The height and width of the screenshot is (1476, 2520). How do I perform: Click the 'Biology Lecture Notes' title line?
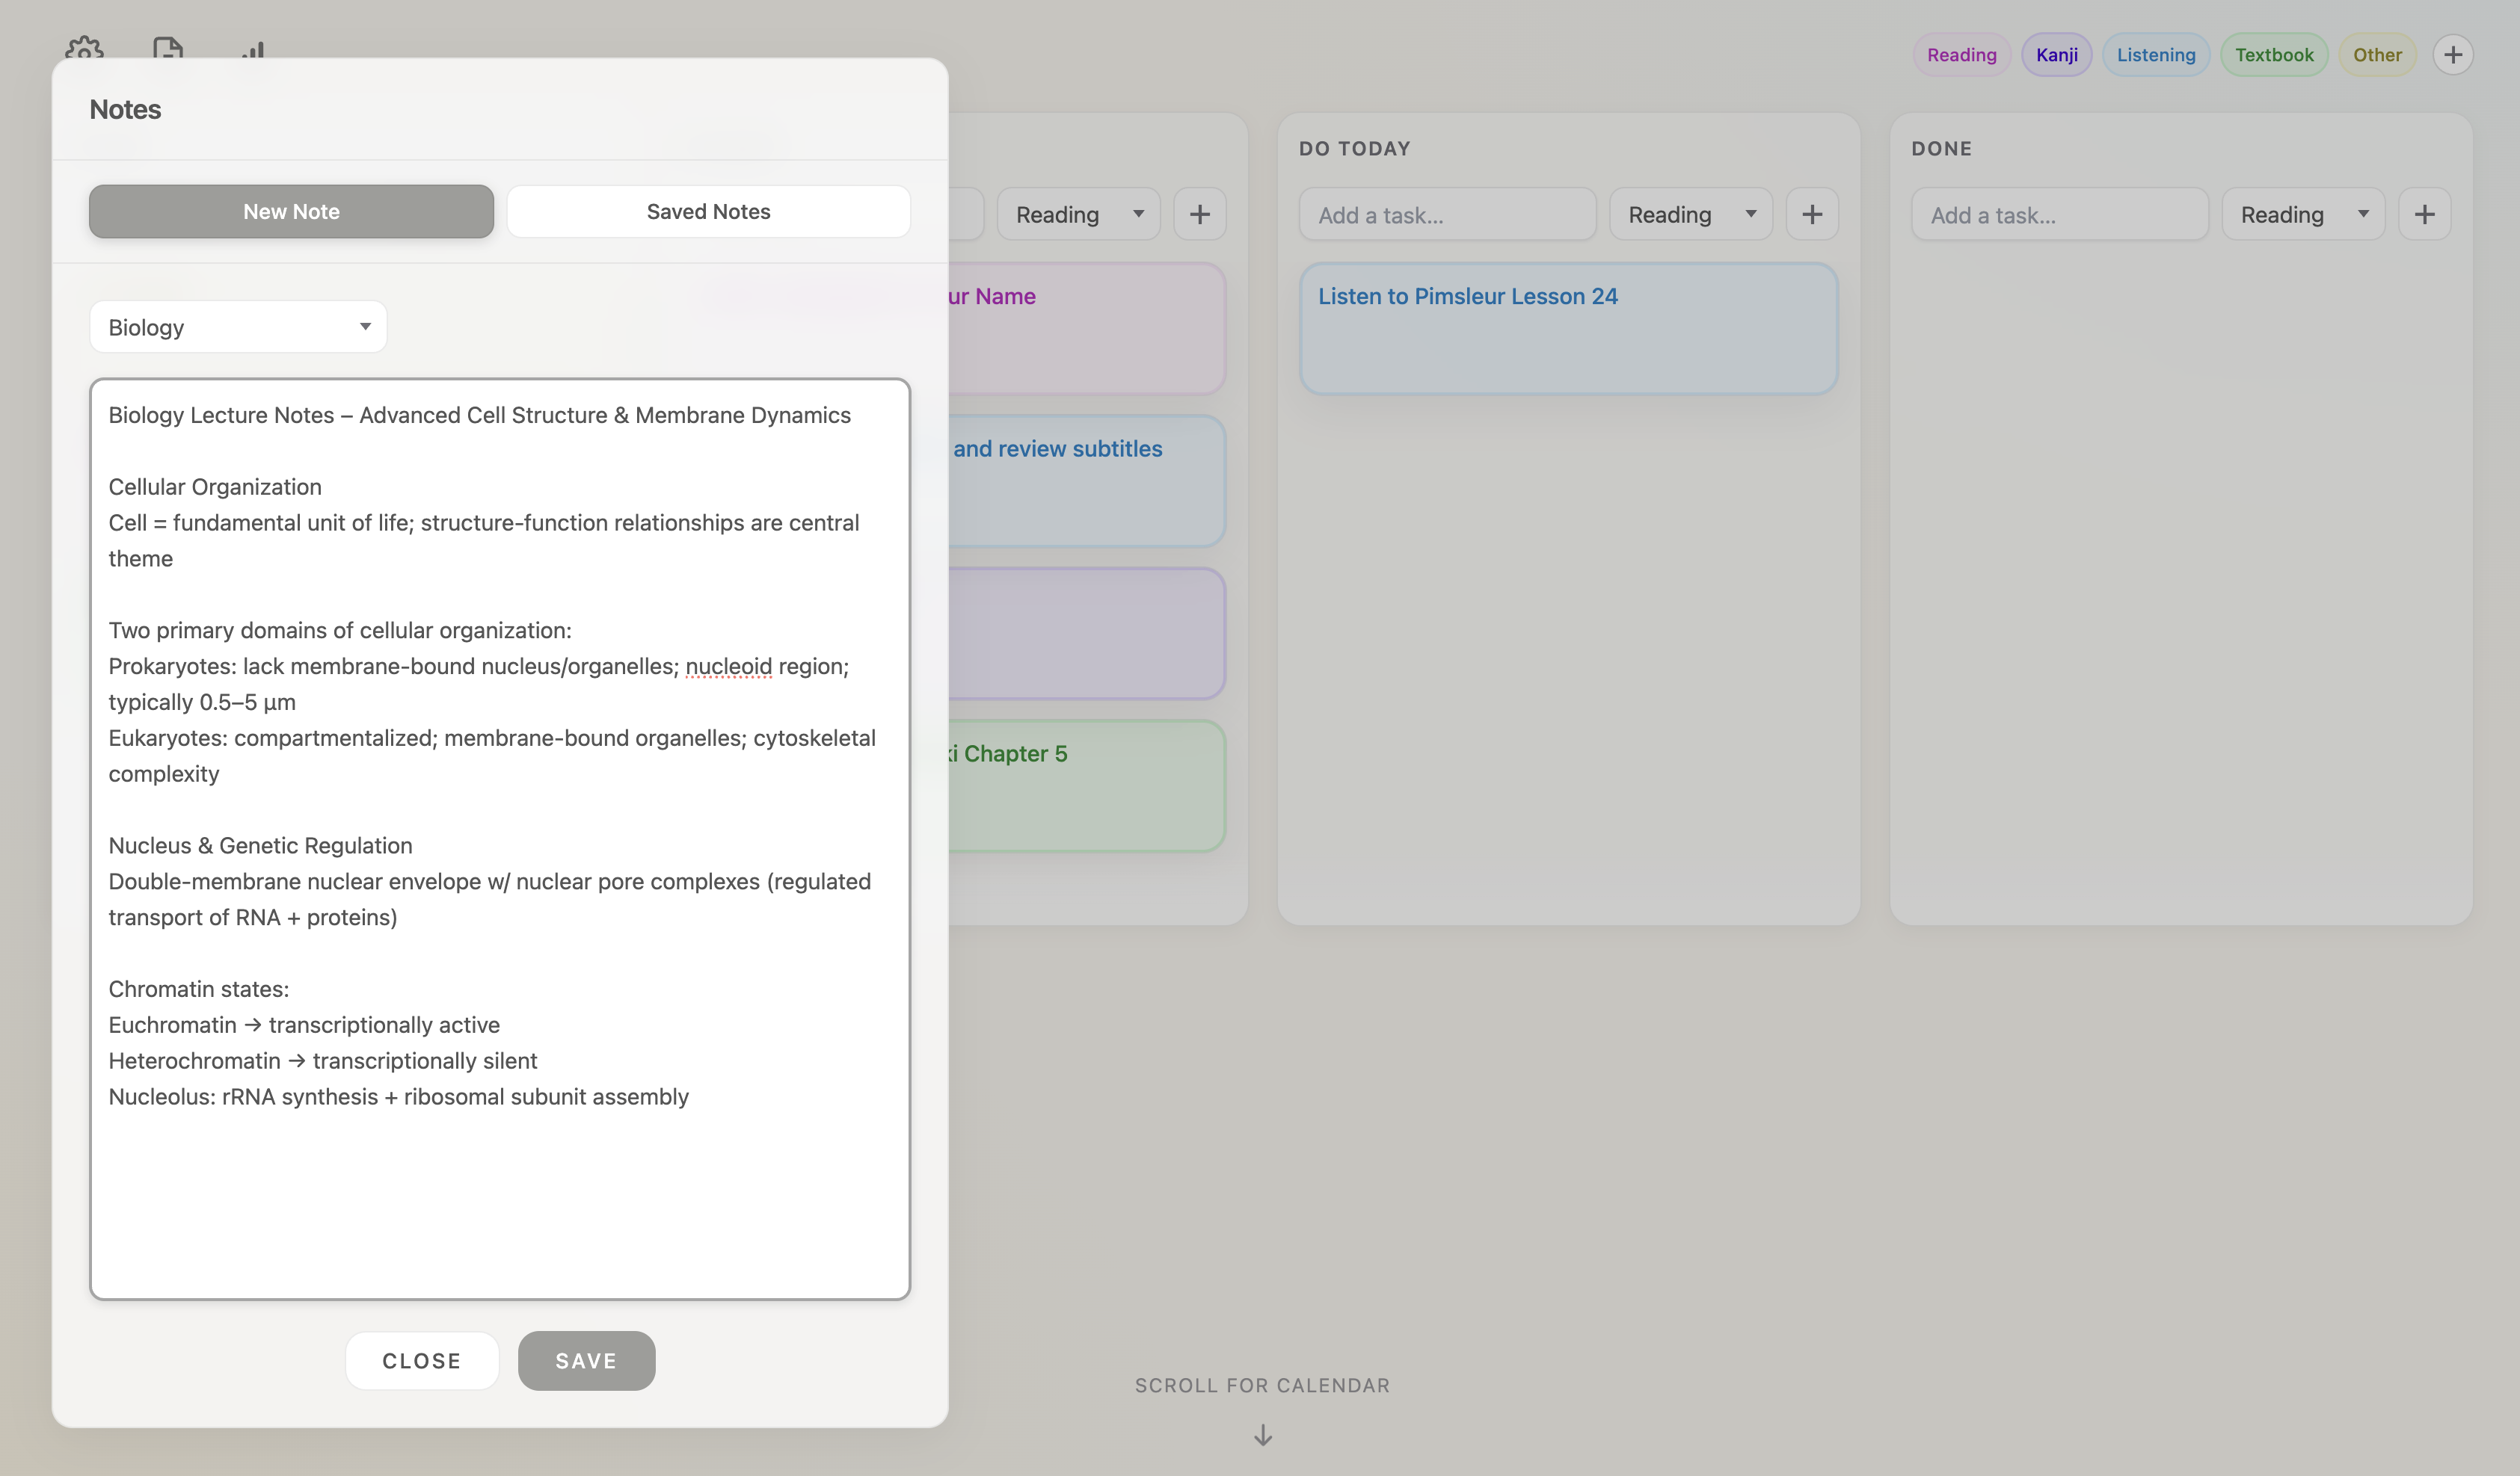point(480,415)
